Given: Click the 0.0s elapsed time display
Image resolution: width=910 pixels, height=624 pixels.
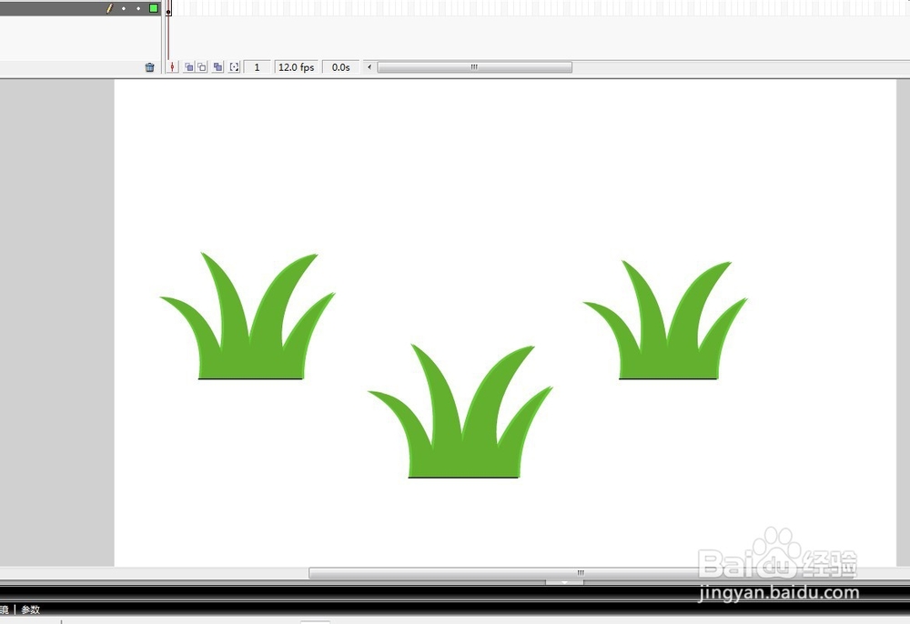Looking at the screenshot, I should 340,67.
